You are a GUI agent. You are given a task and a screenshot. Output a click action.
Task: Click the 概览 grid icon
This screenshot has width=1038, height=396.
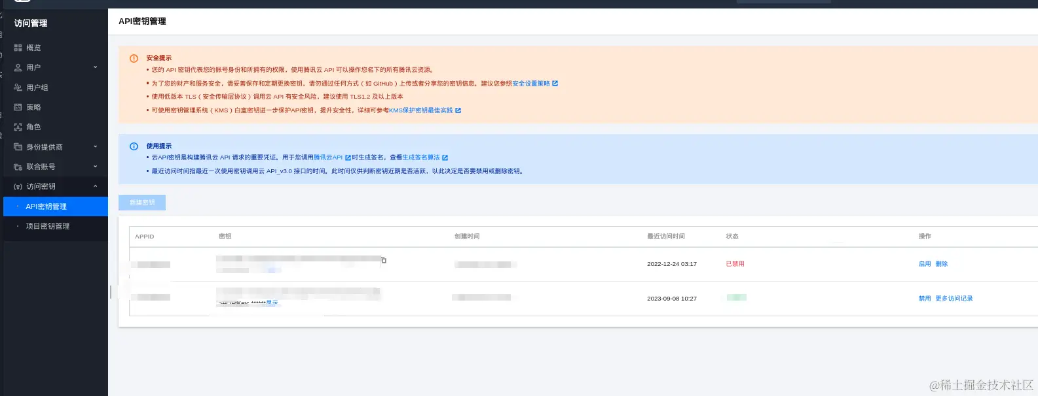point(18,48)
